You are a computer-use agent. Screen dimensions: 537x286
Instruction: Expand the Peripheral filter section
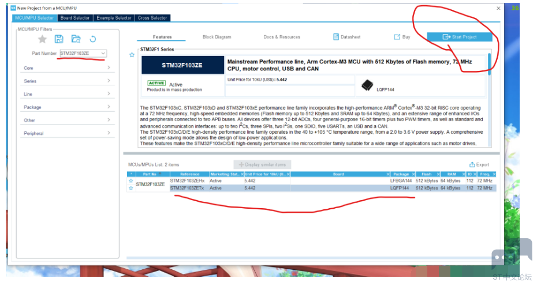pyautogui.click(x=67, y=133)
